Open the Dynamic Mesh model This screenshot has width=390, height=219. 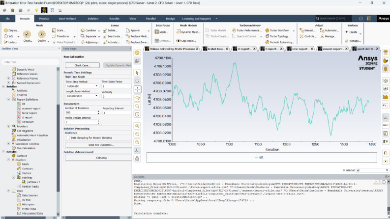click(x=188, y=32)
